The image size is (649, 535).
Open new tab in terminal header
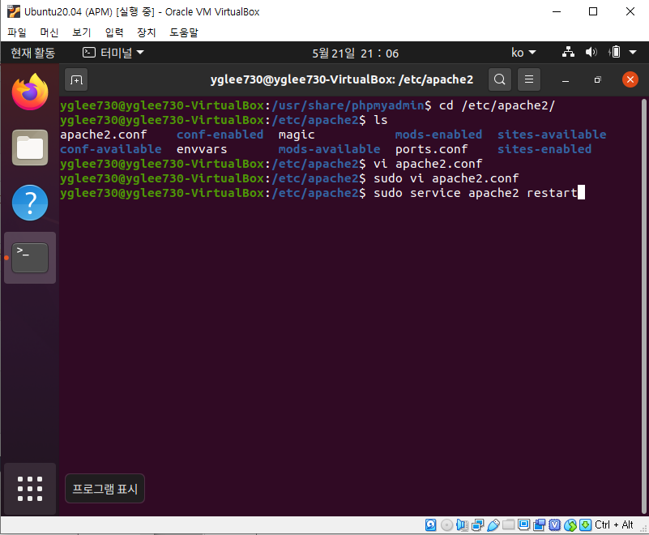[x=76, y=79]
